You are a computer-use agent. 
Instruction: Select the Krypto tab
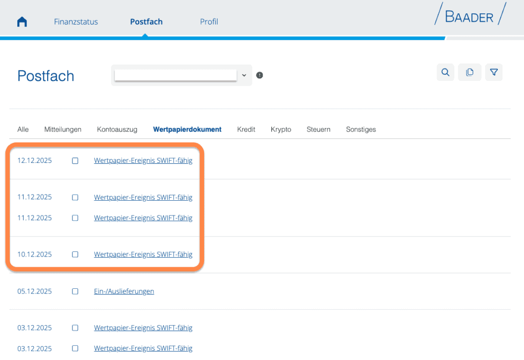click(281, 130)
